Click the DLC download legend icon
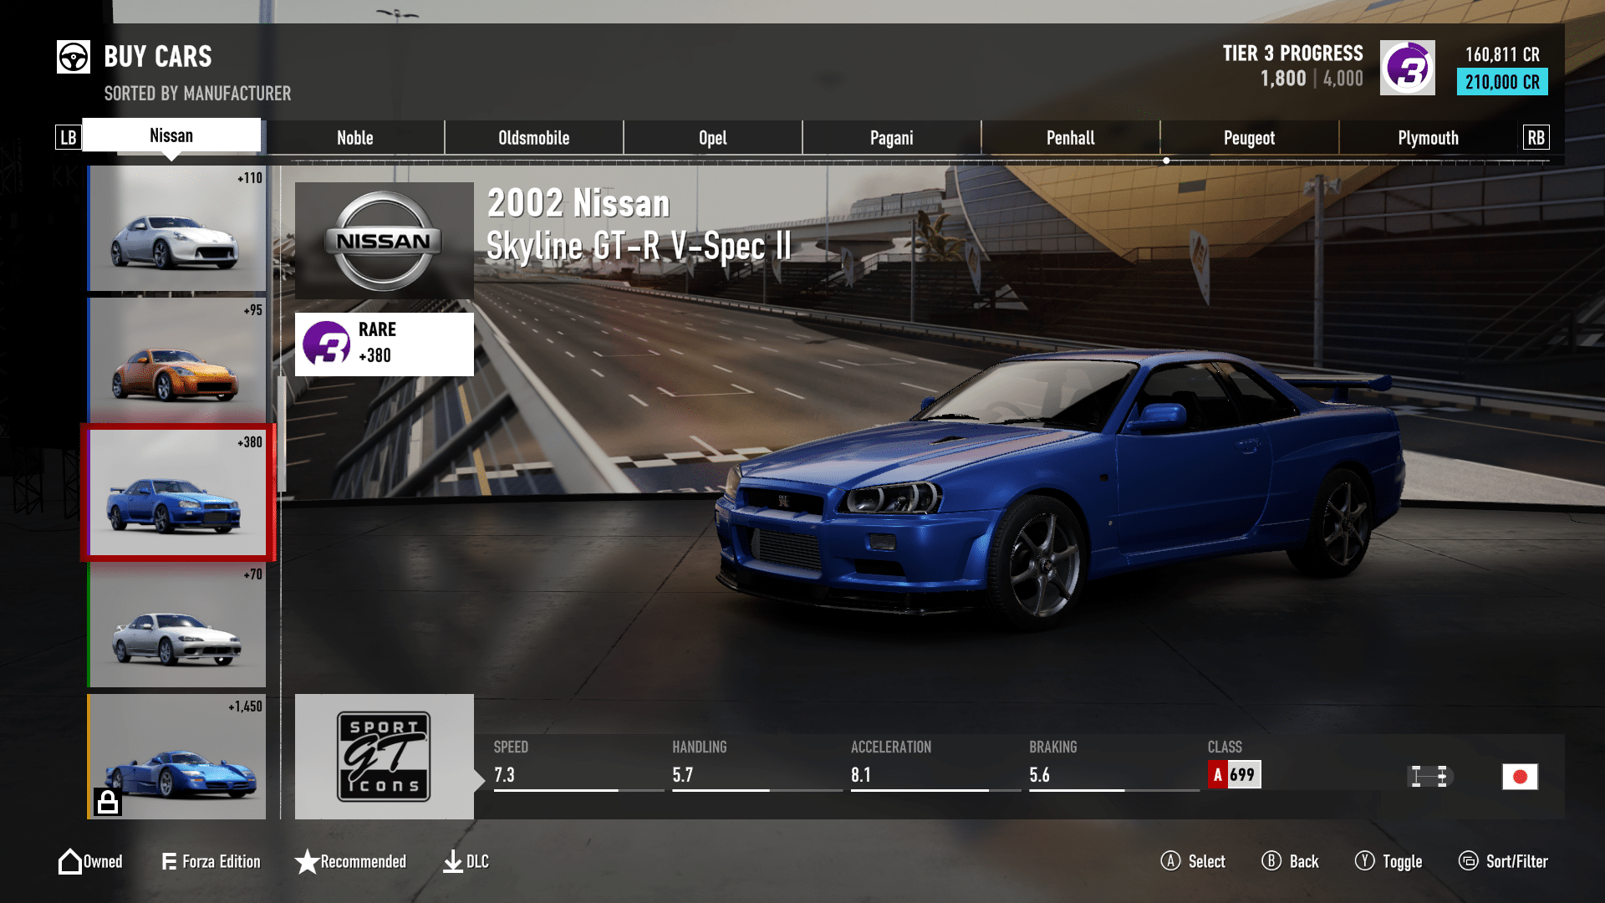Image resolution: width=1605 pixels, height=903 pixels. click(452, 861)
